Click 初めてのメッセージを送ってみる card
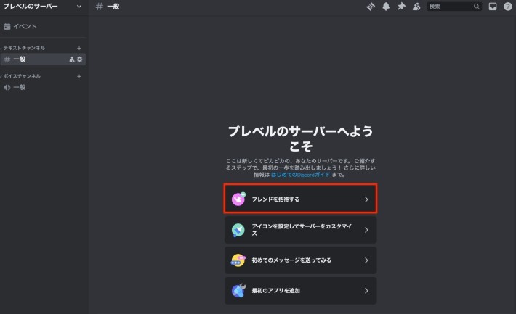Viewport: 516px width, 314px height. [300, 260]
